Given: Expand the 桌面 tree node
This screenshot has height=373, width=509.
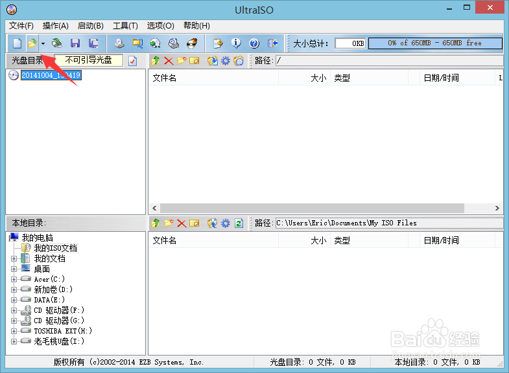Looking at the screenshot, I should [x=14, y=269].
